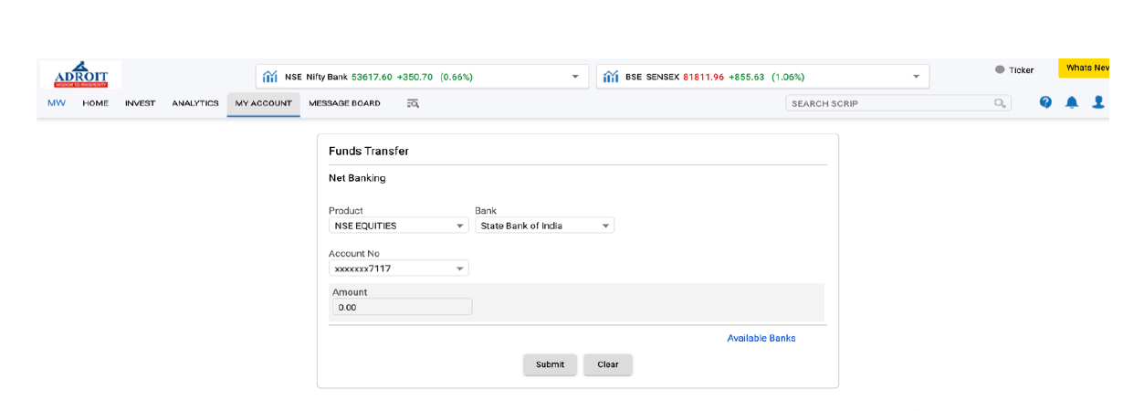The image size is (1144, 411).
Task: Click the Amount input field
Action: pyautogui.click(x=402, y=308)
